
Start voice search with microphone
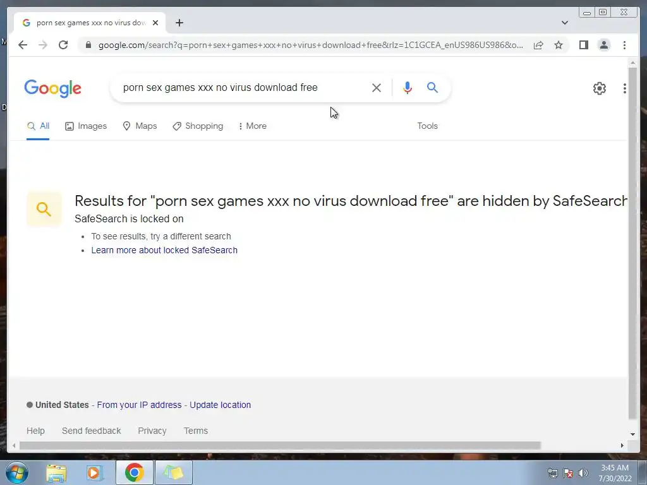click(408, 88)
